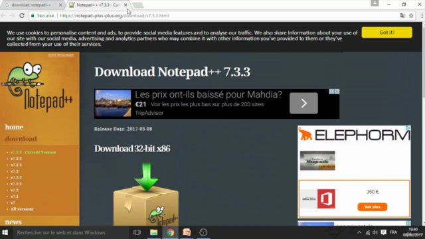Click the Notepad++ chameleon logo

click(x=37, y=87)
